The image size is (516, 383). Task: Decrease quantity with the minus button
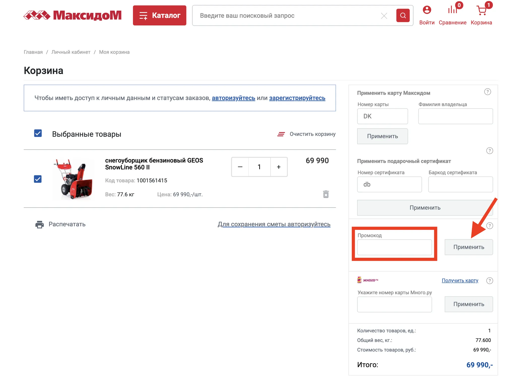[240, 167]
